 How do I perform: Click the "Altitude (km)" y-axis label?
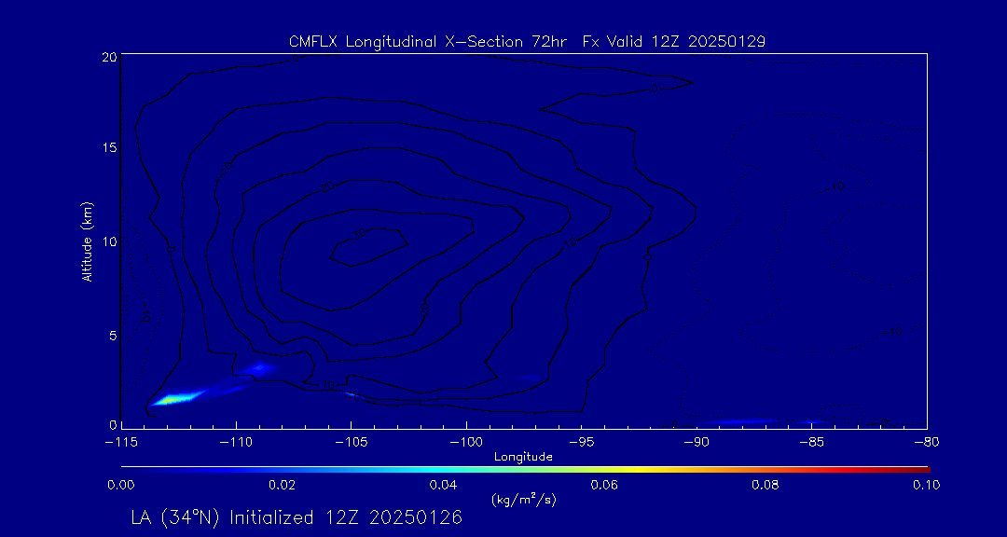(x=87, y=241)
